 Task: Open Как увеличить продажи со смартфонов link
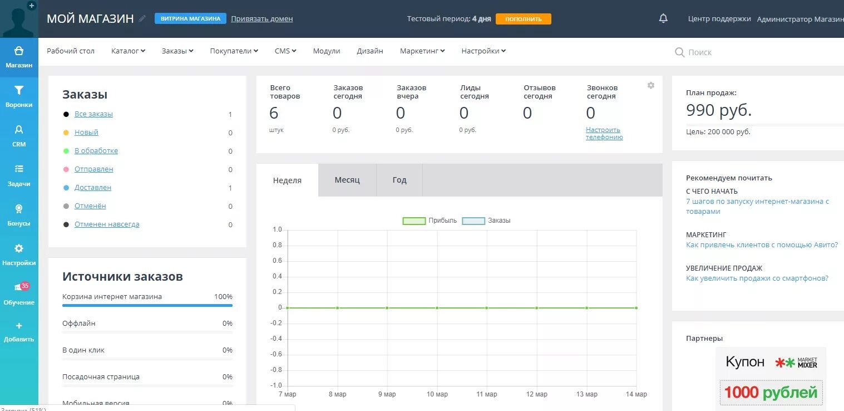click(x=757, y=278)
